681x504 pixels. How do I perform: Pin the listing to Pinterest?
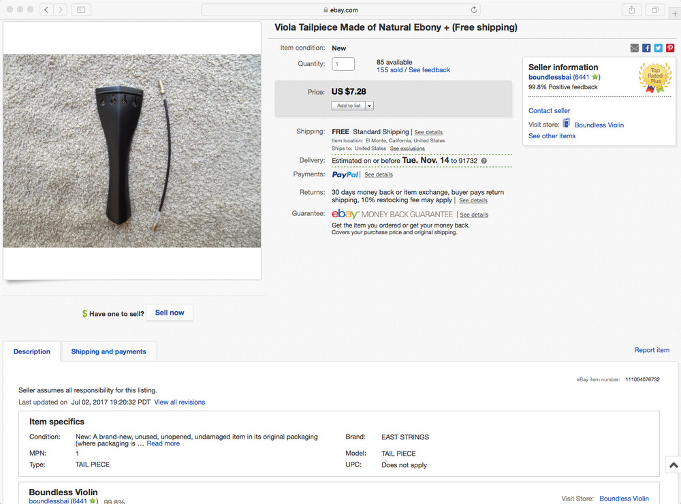tap(669, 48)
